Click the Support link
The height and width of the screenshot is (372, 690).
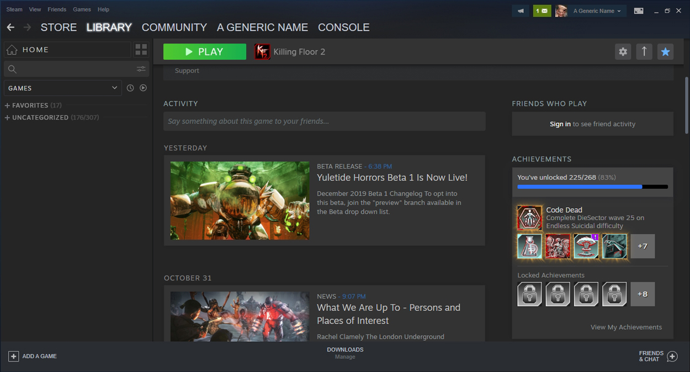(187, 71)
